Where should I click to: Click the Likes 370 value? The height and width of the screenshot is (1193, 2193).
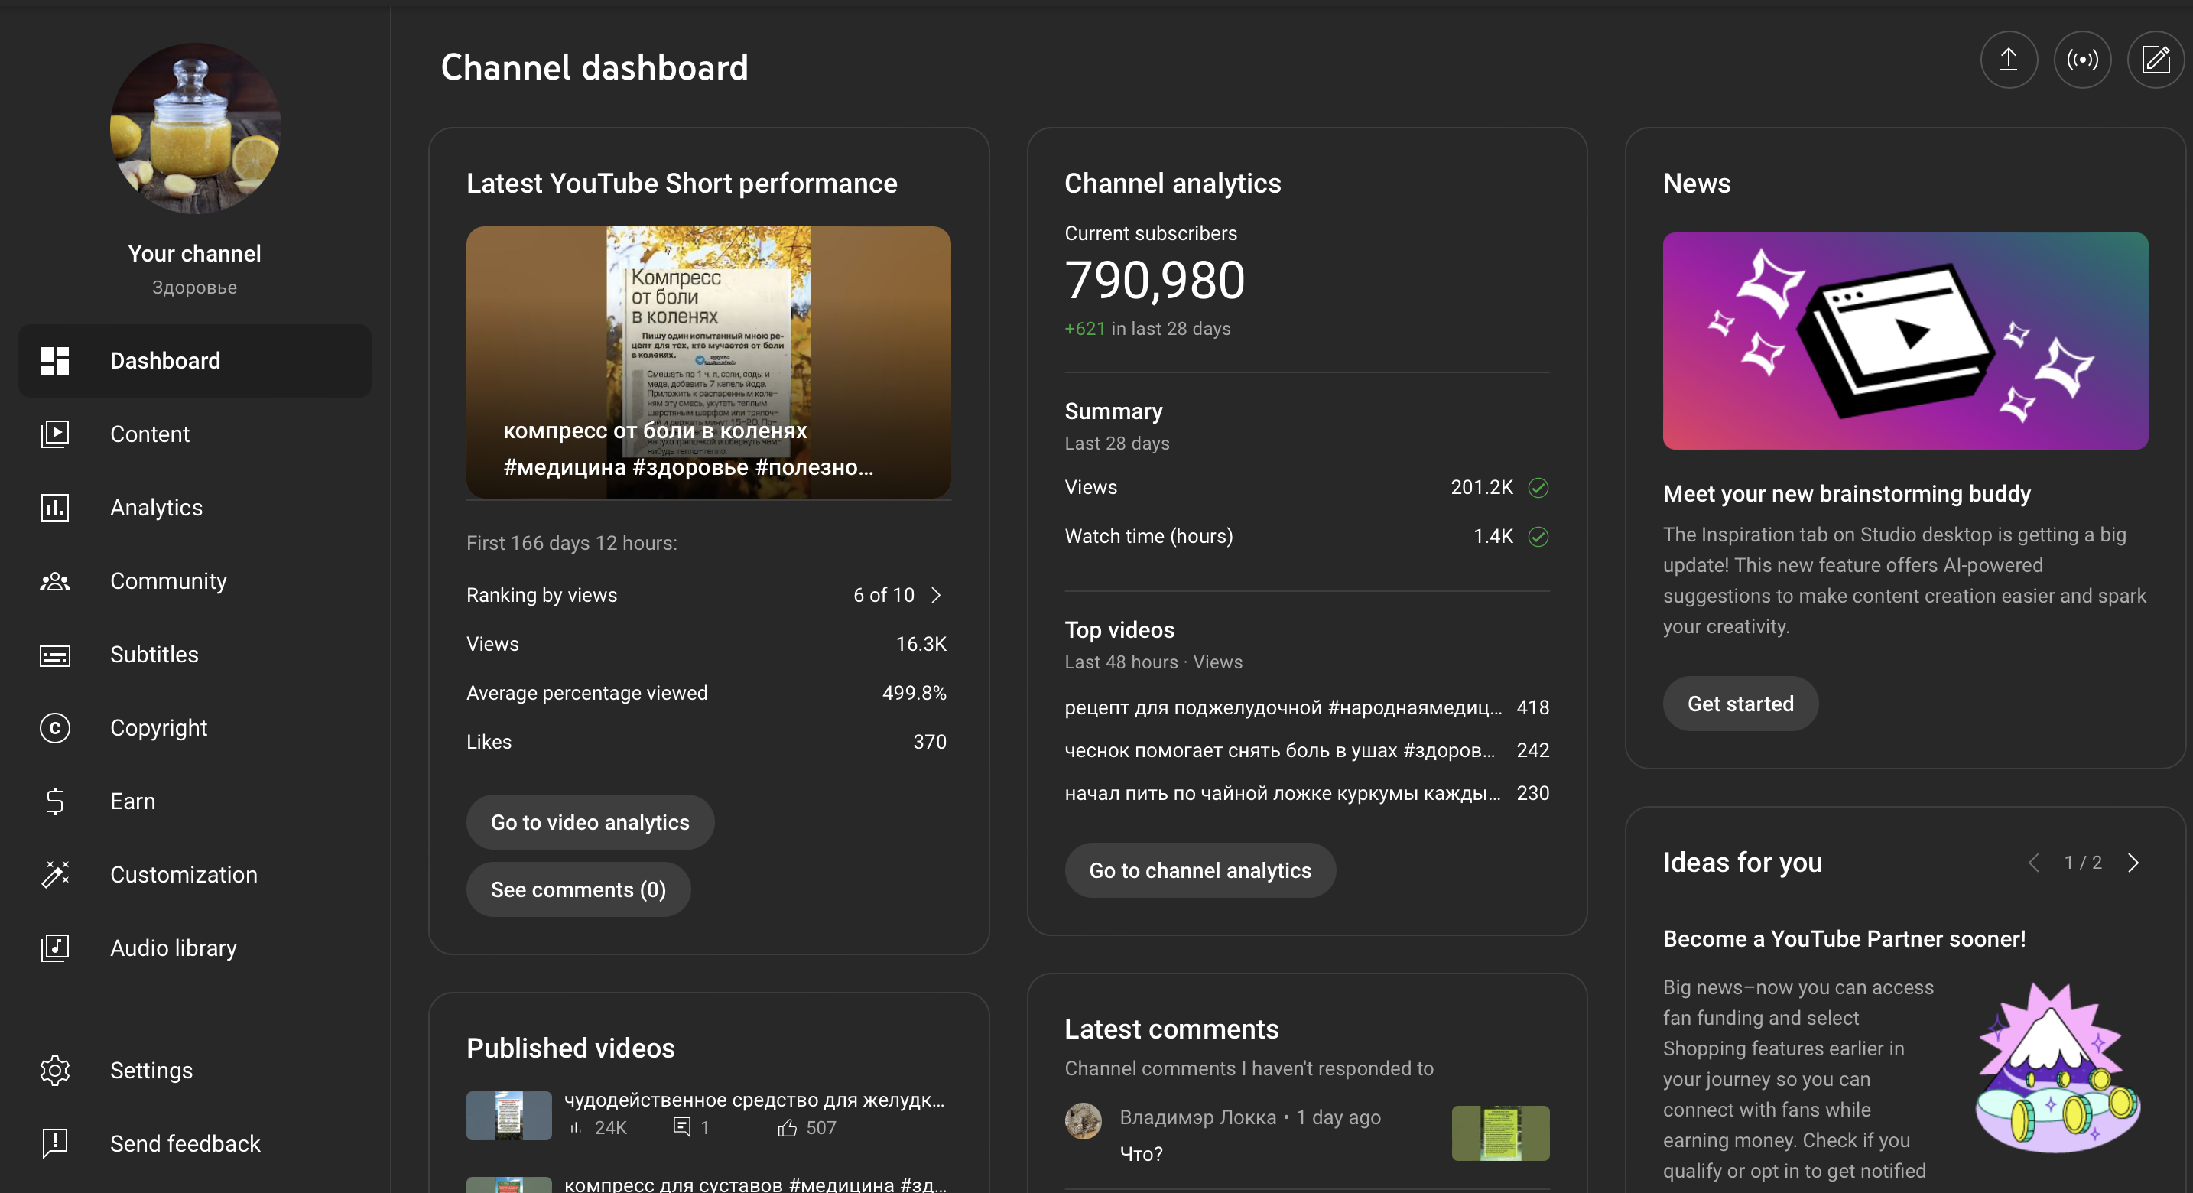tap(929, 742)
